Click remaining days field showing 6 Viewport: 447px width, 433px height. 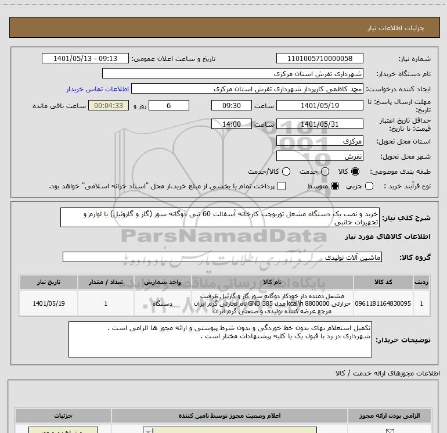tap(169, 105)
